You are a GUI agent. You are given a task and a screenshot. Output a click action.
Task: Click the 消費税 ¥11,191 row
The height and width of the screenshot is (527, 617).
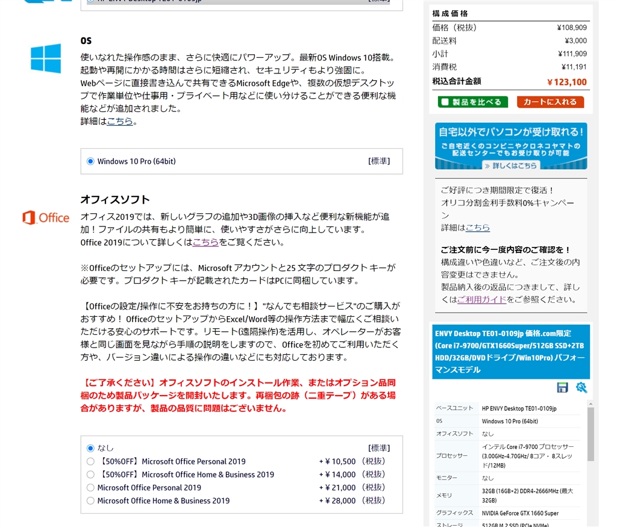click(x=510, y=67)
